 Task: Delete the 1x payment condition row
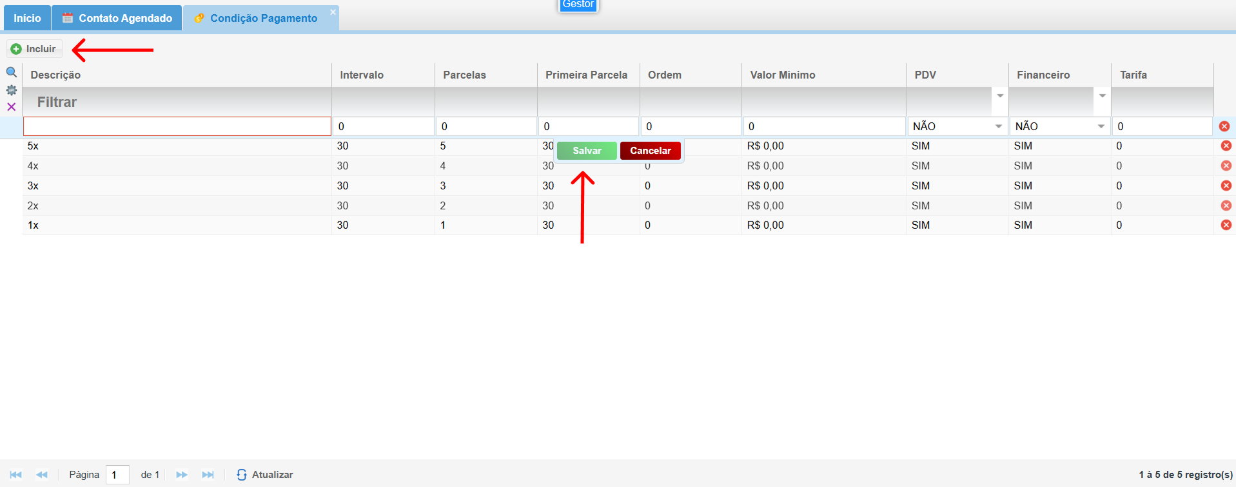1226,225
